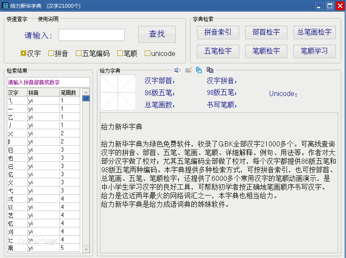The image size is (346, 258).
Task: Select the 艺 row in results
Action: tap(44, 215)
